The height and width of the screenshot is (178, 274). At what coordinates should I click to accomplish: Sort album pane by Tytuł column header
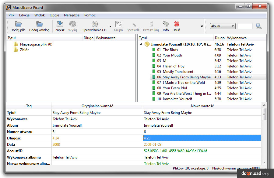pos(175,38)
